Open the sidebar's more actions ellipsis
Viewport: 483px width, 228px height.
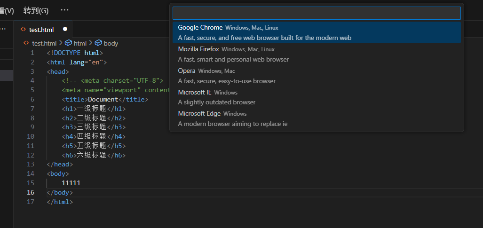pos(3,29)
